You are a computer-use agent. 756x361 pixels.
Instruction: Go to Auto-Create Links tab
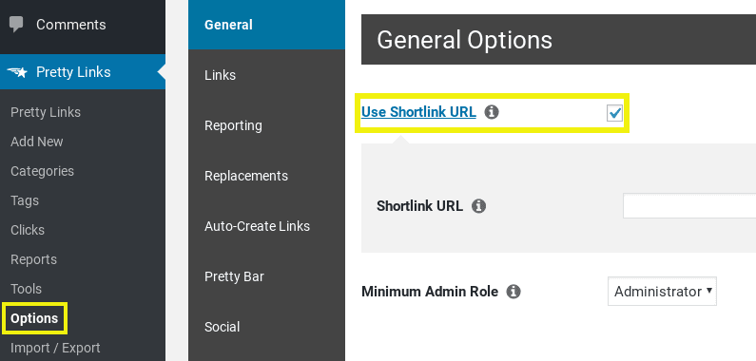pyautogui.click(x=266, y=226)
